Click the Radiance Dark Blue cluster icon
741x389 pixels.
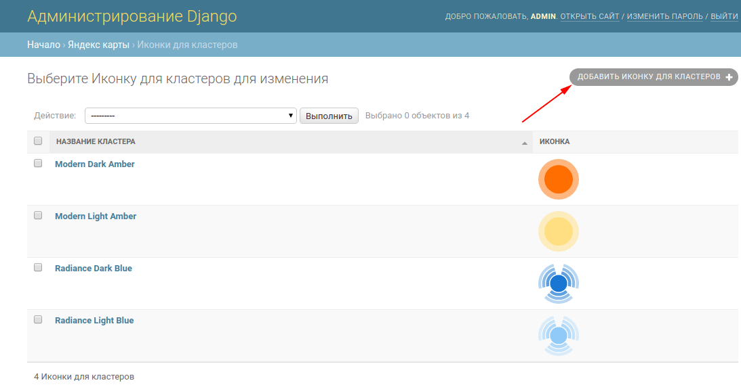(x=558, y=283)
